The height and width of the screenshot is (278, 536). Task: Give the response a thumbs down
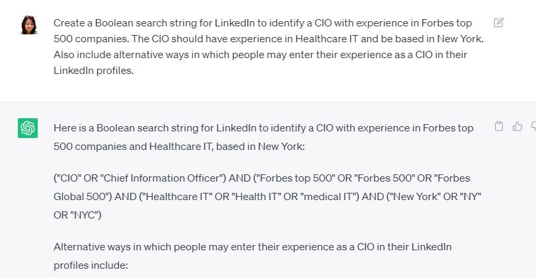533,126
